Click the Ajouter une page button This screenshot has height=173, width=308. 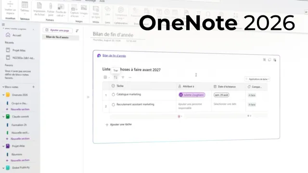tap(58, 30)
